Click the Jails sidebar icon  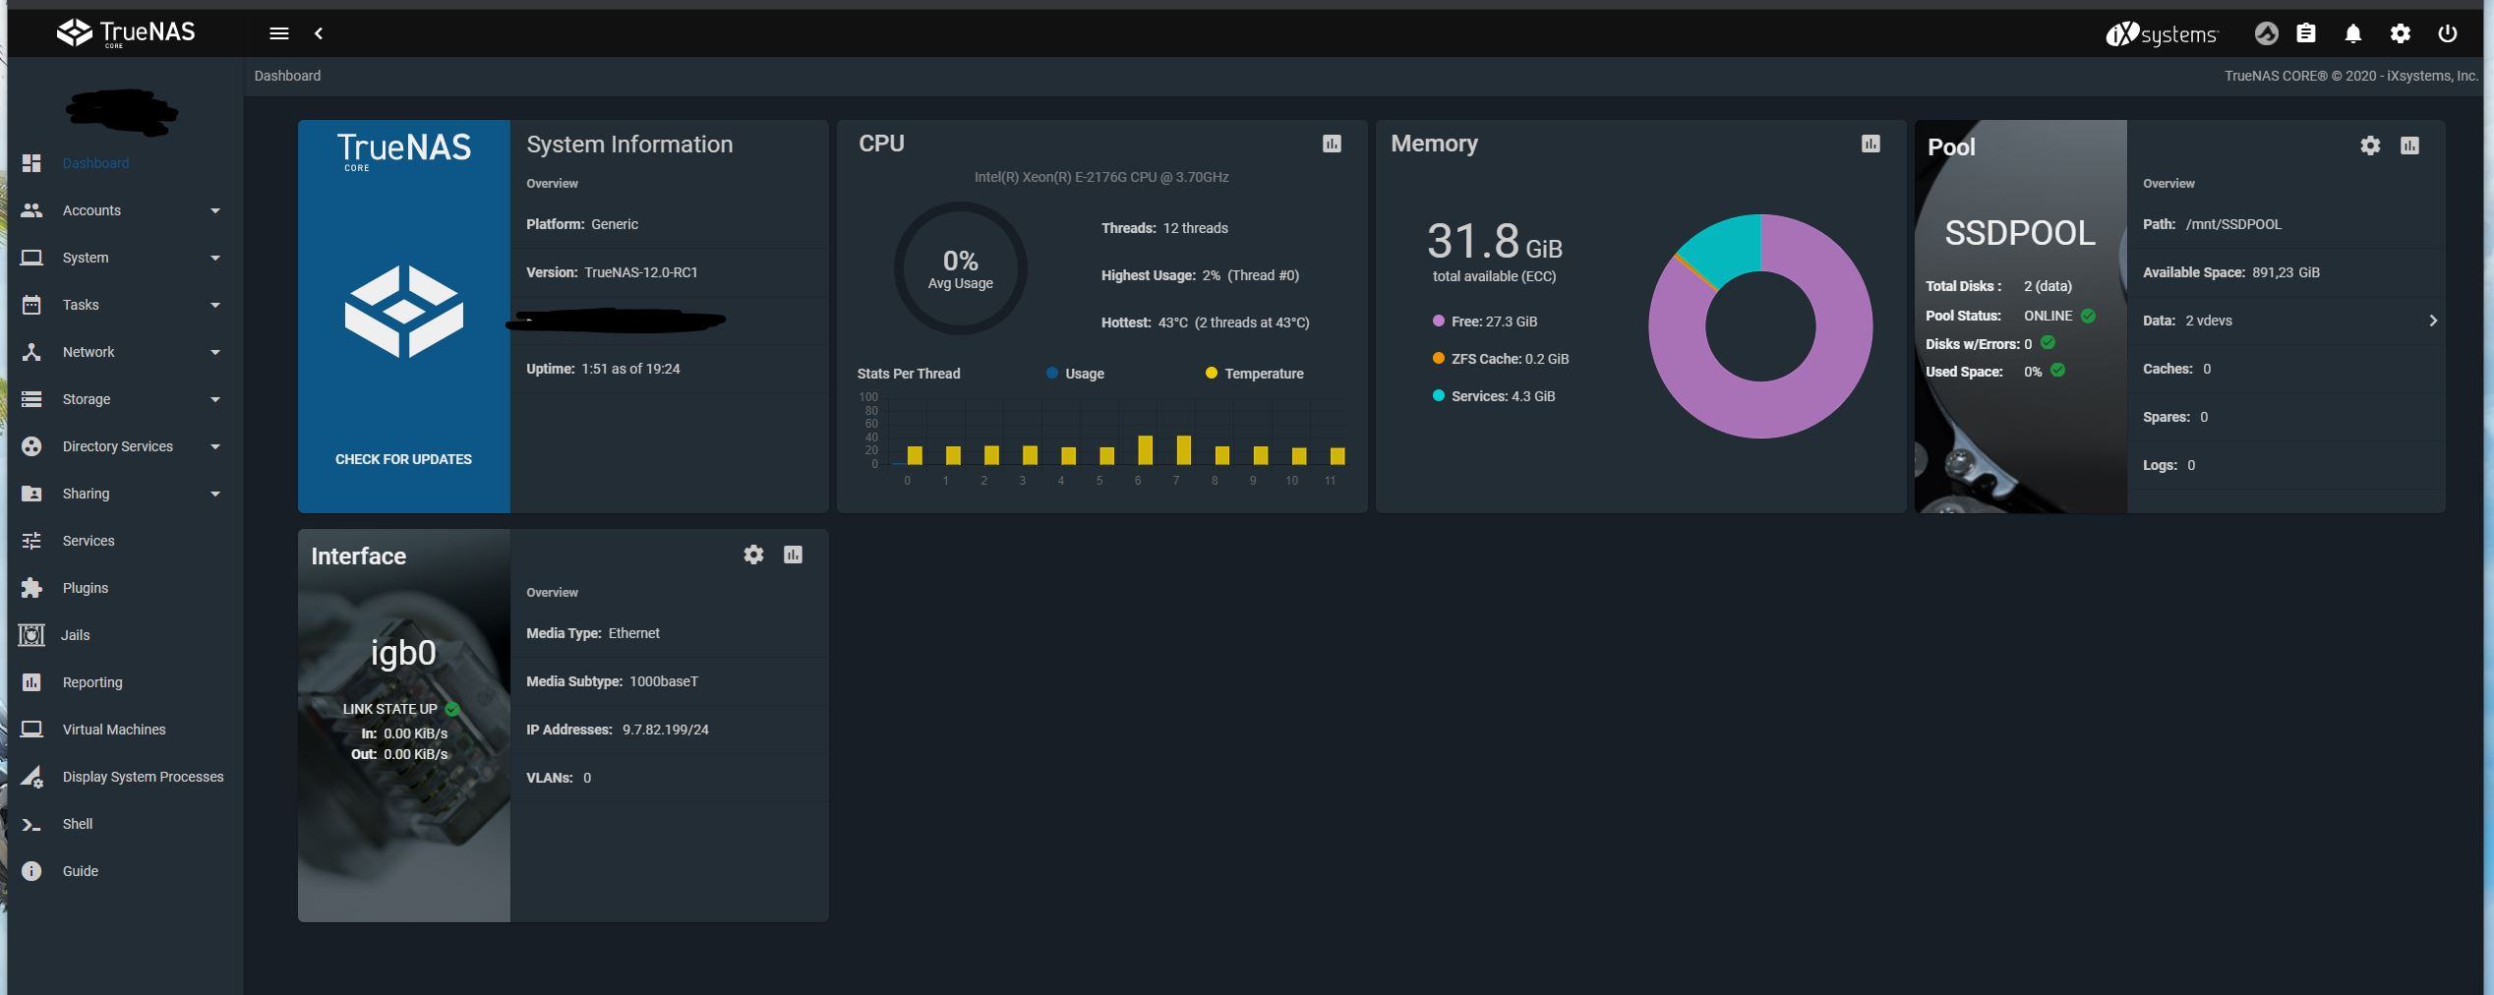pos(31,635)
